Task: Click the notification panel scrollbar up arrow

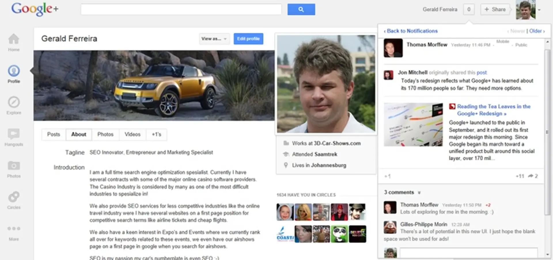Action: tap(548, 42)
